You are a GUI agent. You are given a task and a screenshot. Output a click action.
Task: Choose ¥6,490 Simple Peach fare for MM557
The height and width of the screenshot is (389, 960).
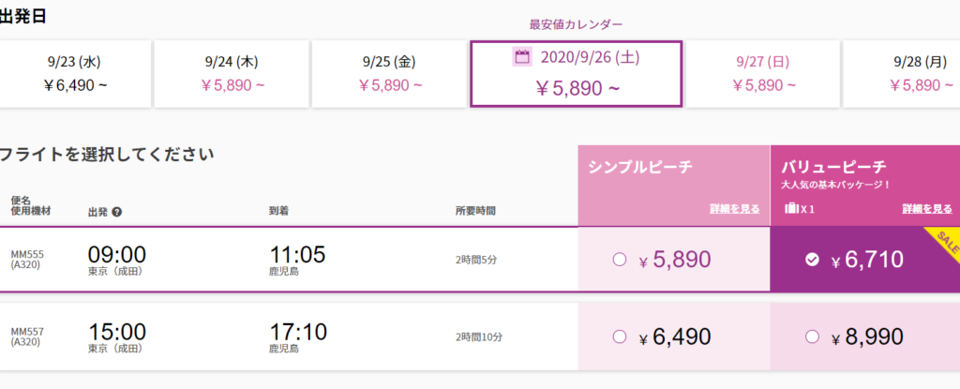tap(619, 337)
